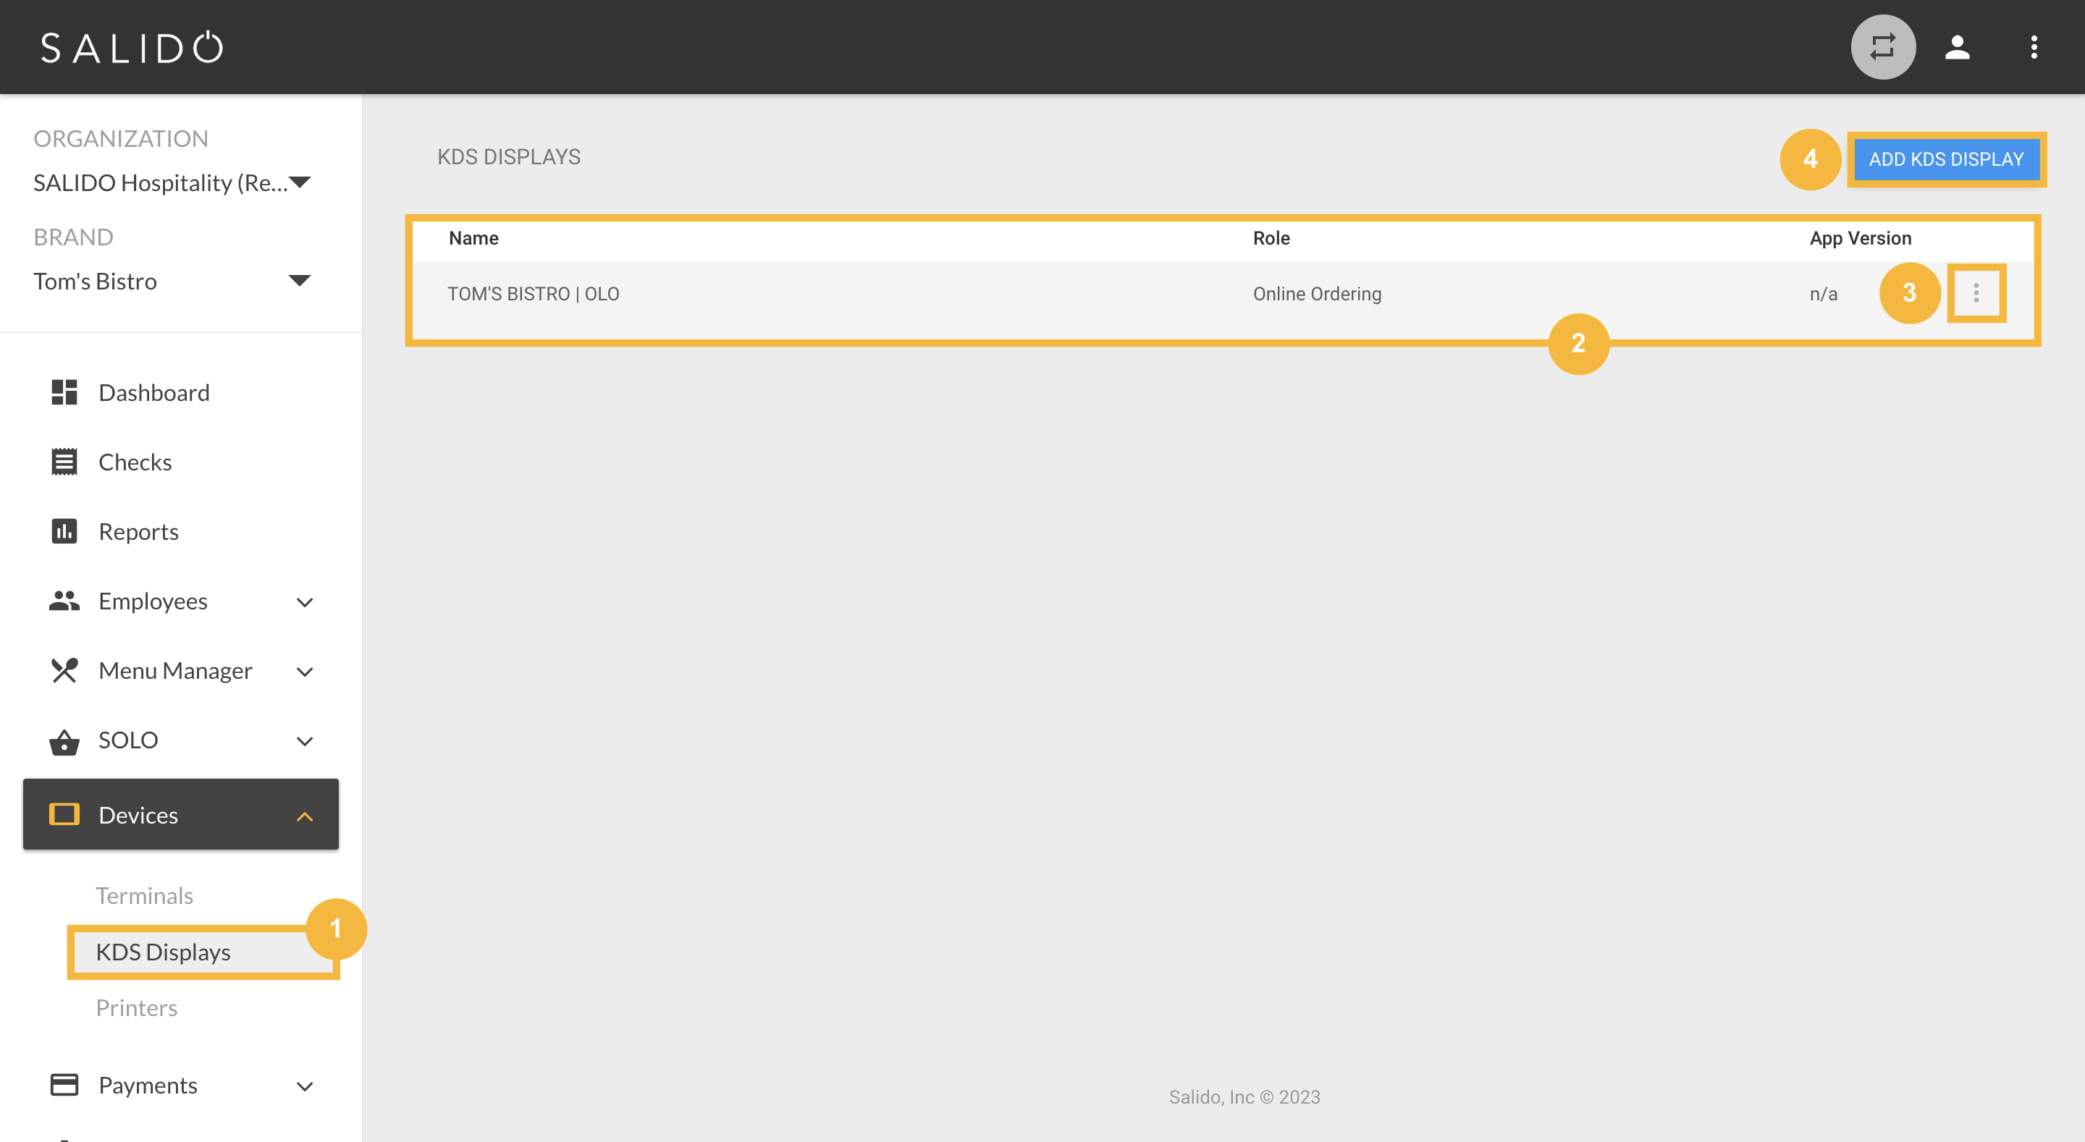The height and width of the screenshot is (1142, 2085).
Task: Click the Checks receipt icon
Action: (x=64, y=462)
